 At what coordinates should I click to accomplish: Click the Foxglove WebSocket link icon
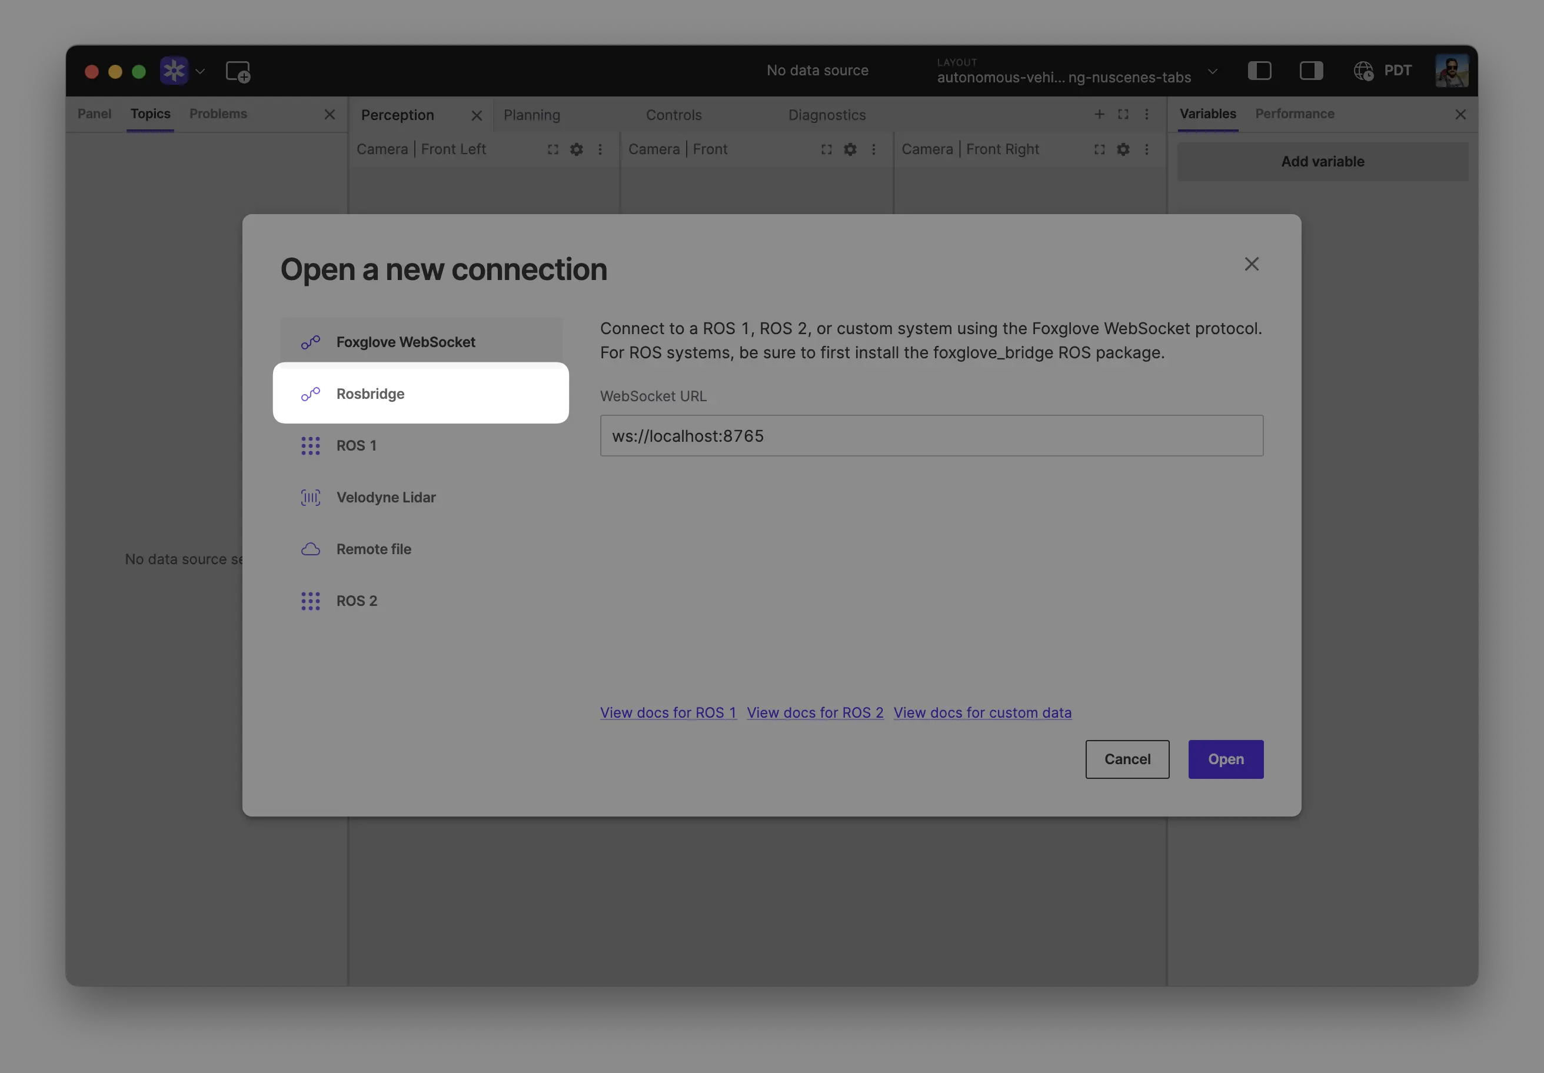coord(310,342)
